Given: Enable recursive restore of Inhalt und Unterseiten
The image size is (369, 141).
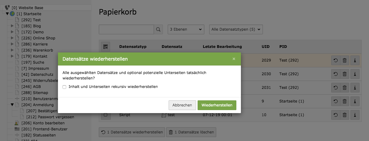Looking at the screenshot, I should coord(64,87).
